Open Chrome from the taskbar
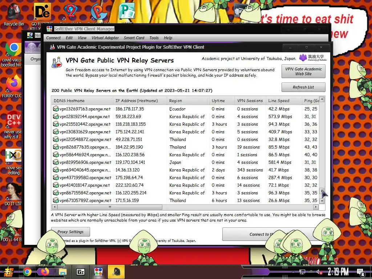Image resolution: width=372 pixels, height=279 pixels. click(27, 272)
